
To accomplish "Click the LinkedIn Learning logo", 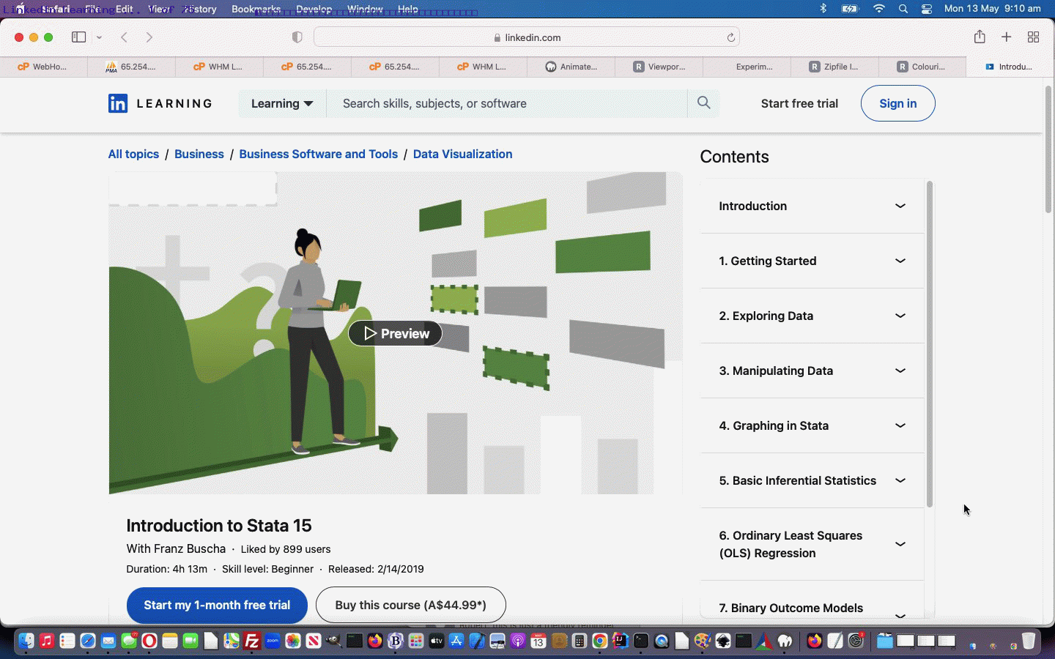I will tap(160, 103).
